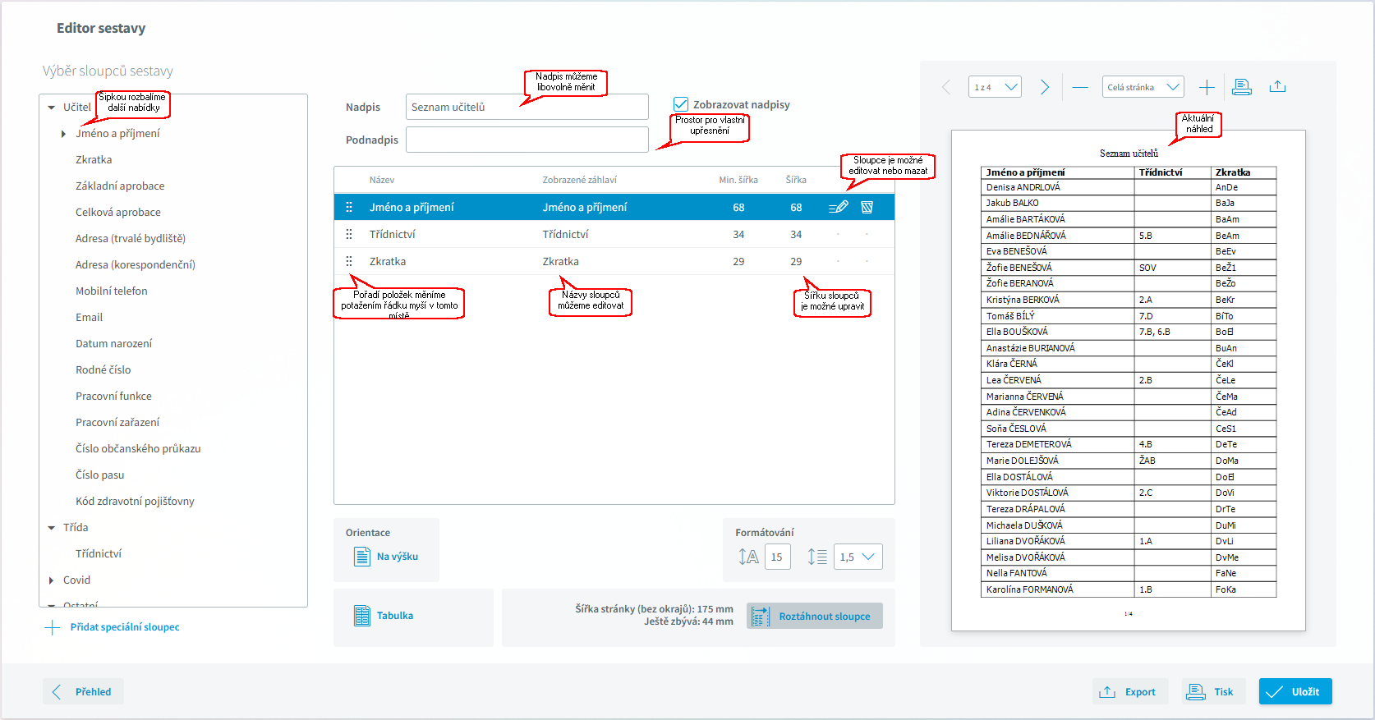Click the Roztáhnout sloupce button
The height and width of the screenshot is (720, 1375).
(x=814, y=617)
